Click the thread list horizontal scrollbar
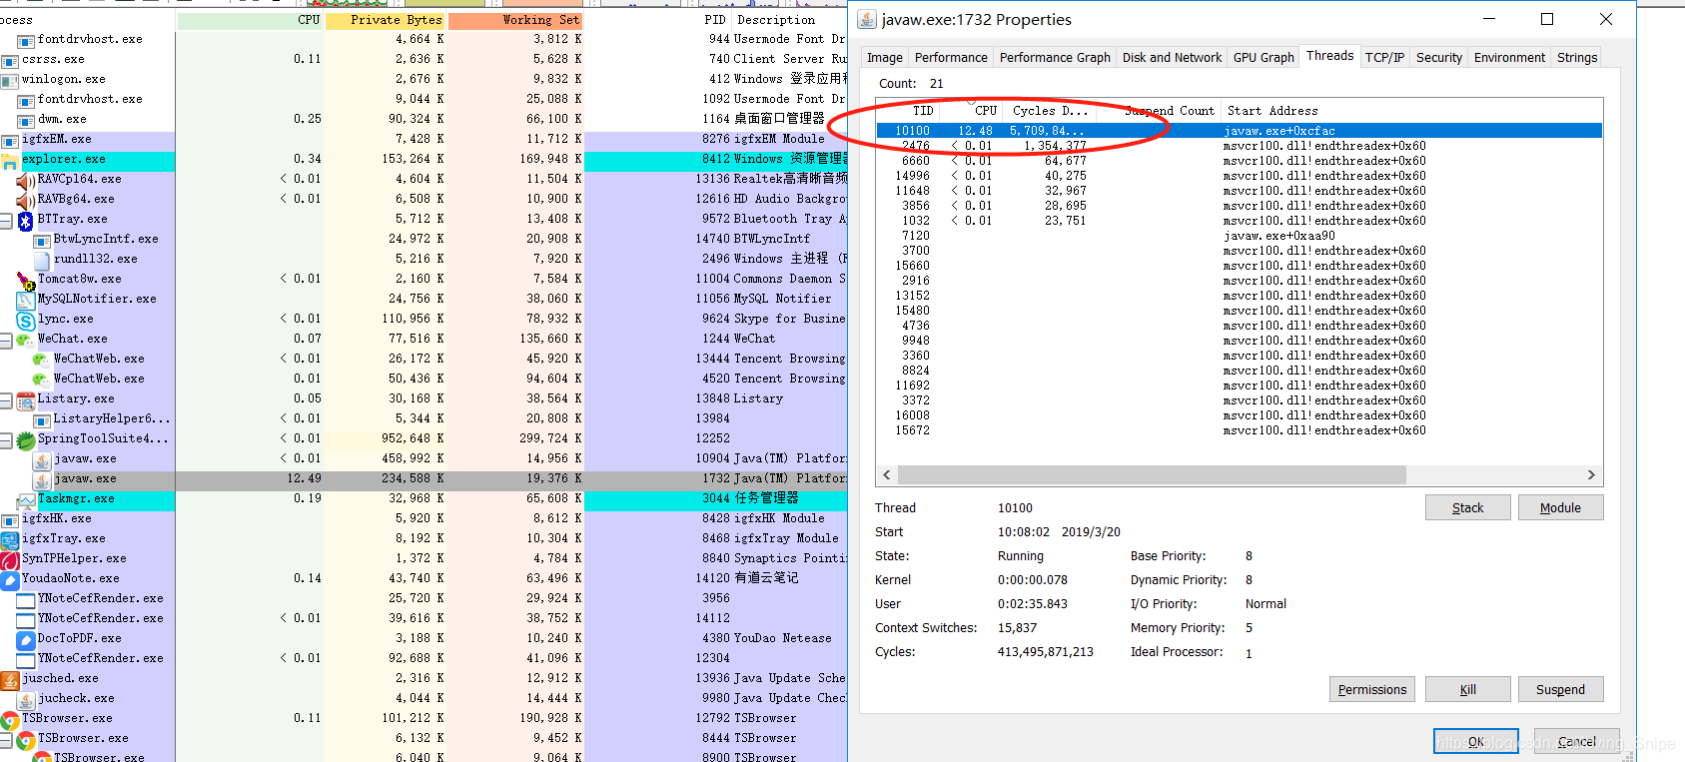Viewport: 1685px width, 762px height. [x=1152, y=475]
